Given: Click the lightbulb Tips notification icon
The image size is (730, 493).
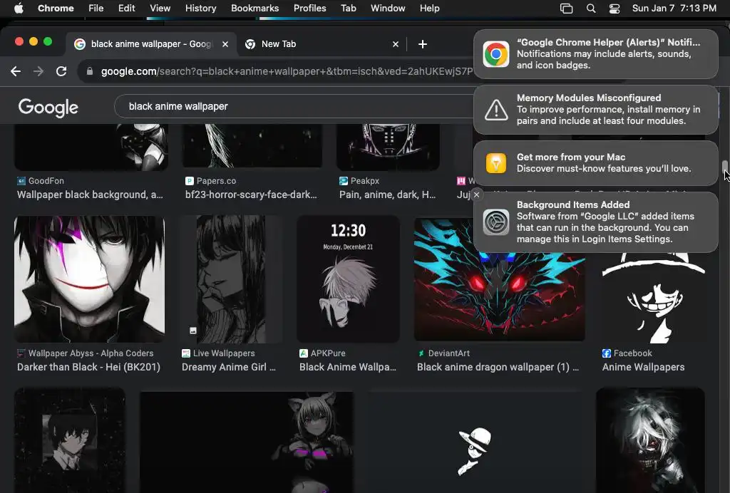Looking at the screenshot, I should pos(496,163).
